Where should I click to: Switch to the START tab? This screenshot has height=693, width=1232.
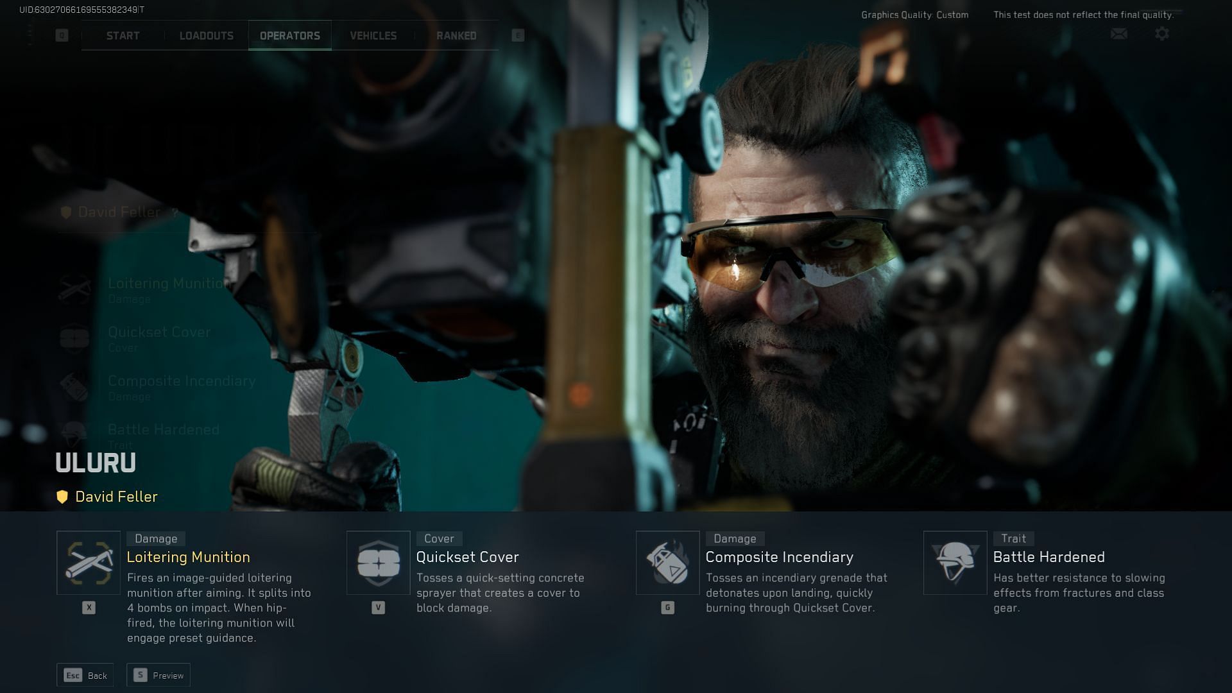(122, 35)
